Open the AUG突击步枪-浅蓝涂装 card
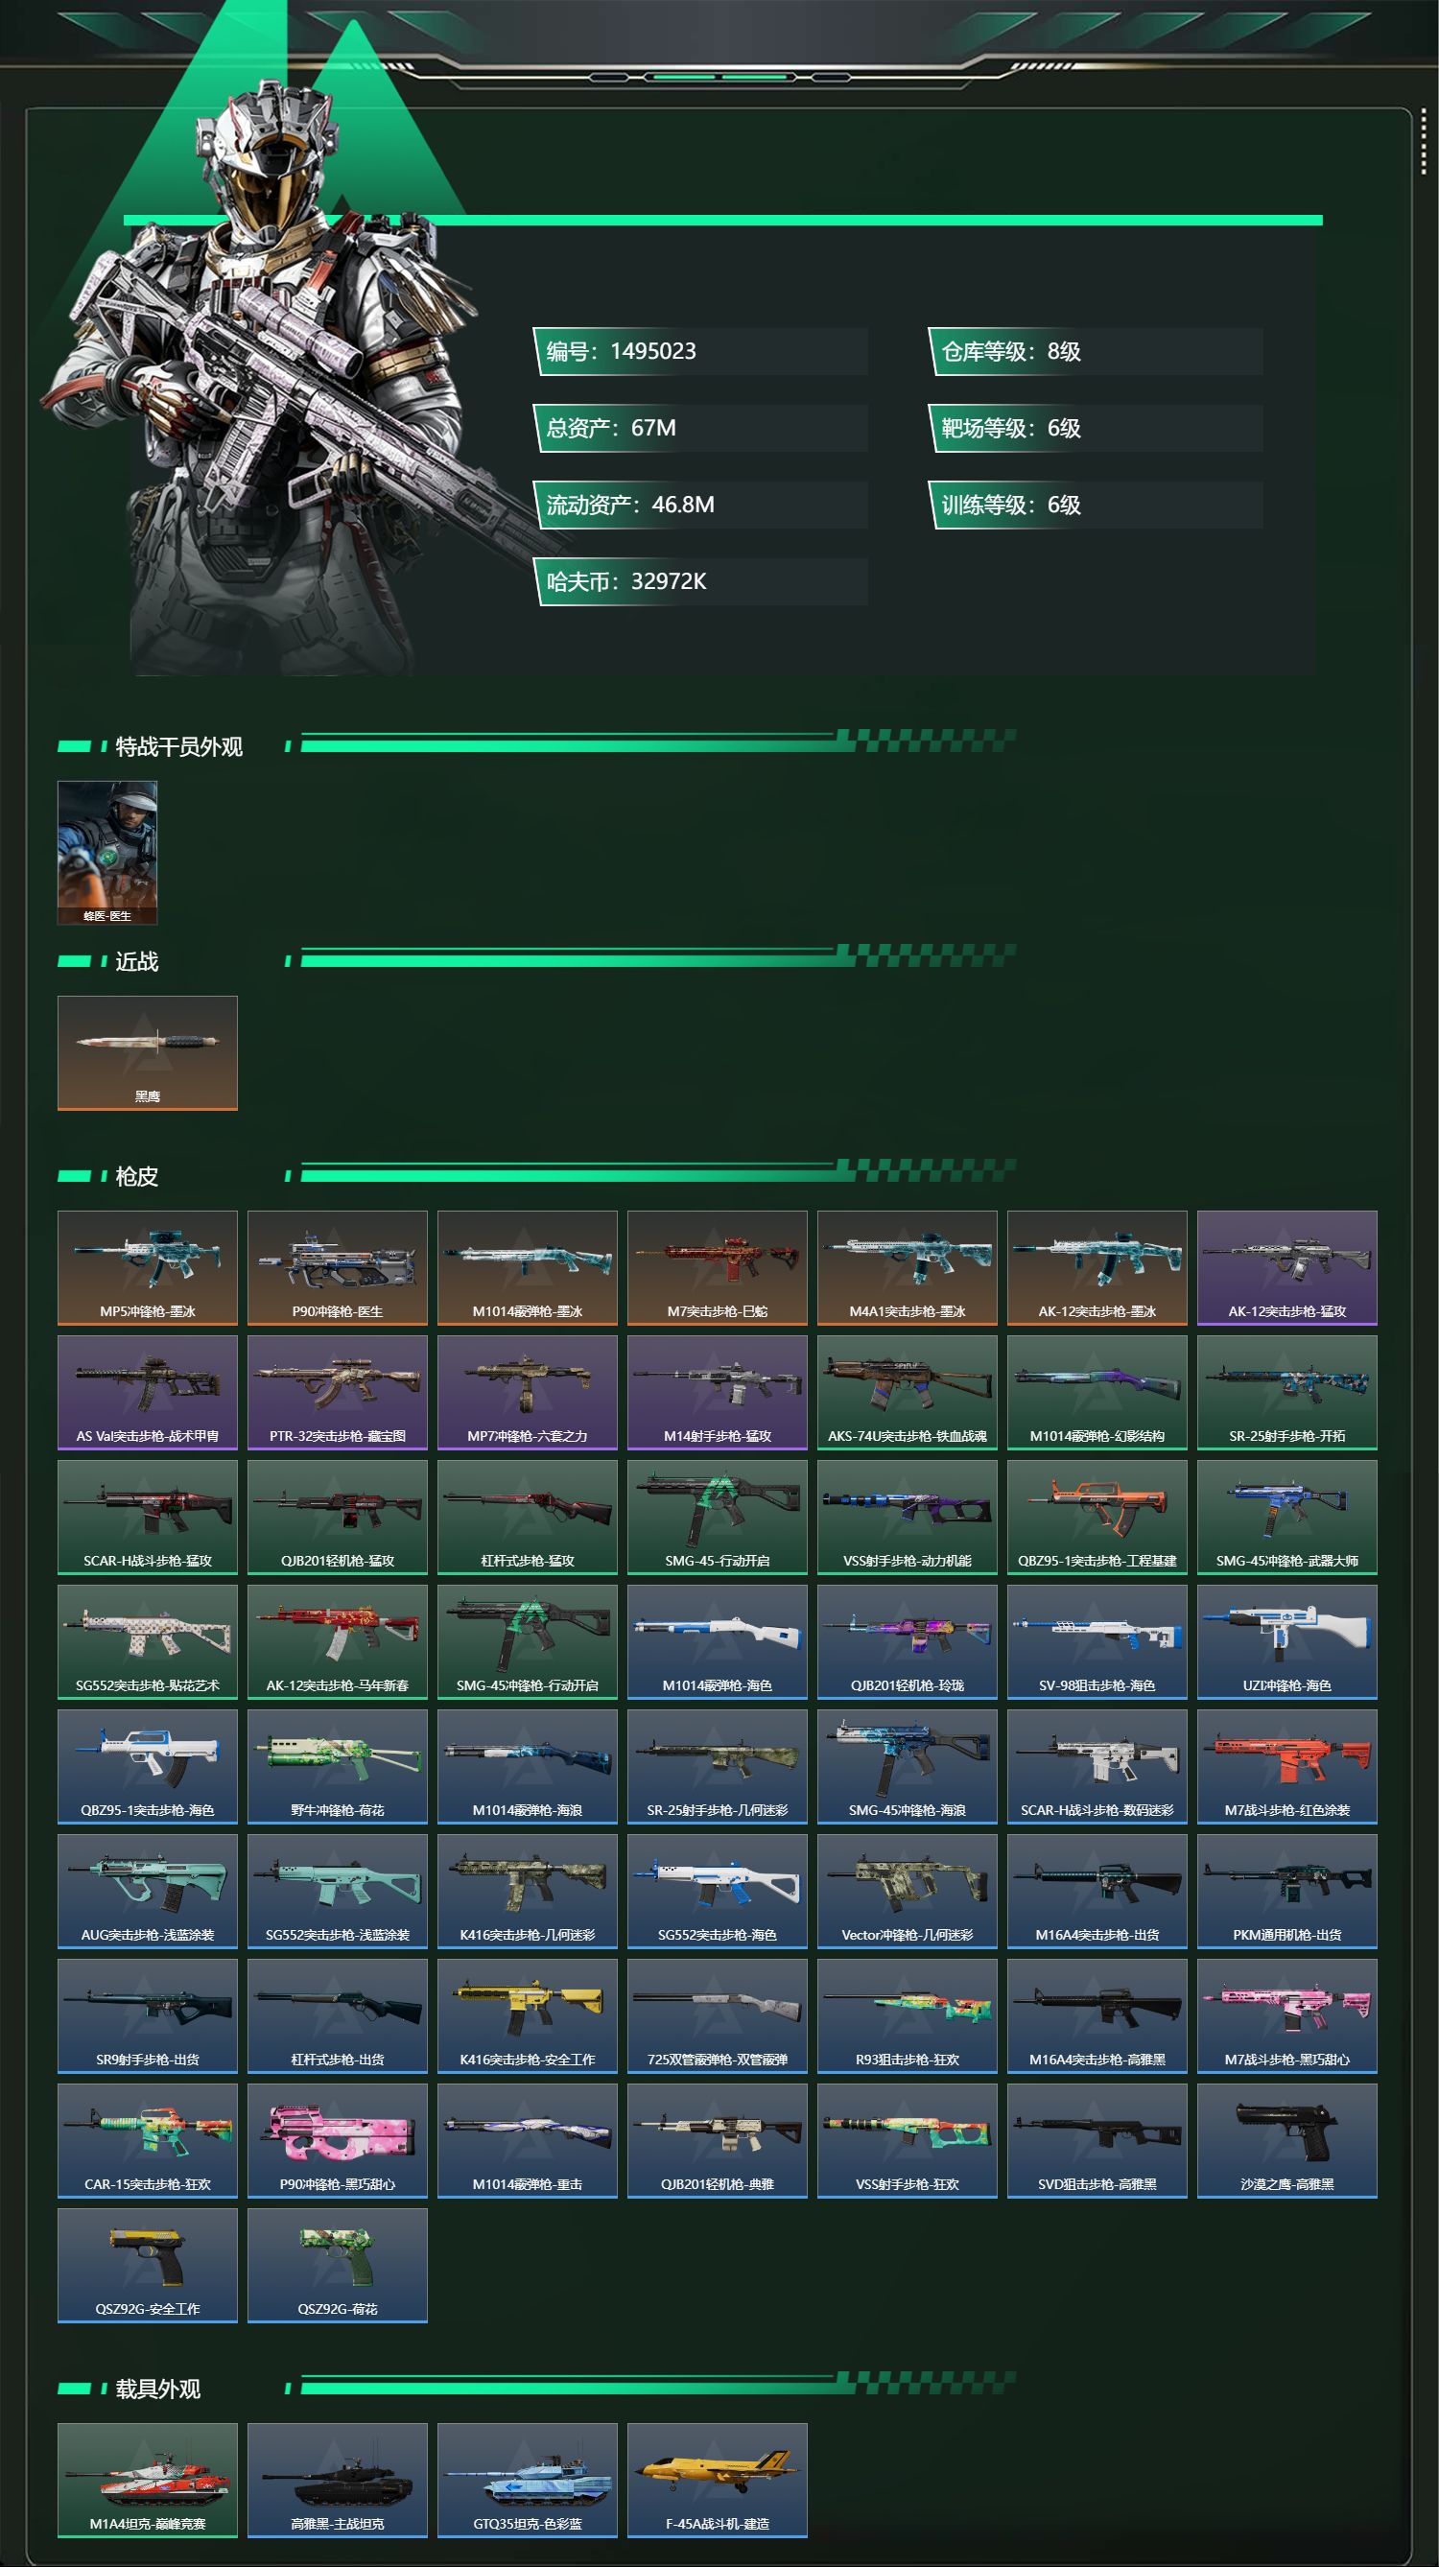The height and width of the screenshot is (2567, 1439). coord(148,1891)
